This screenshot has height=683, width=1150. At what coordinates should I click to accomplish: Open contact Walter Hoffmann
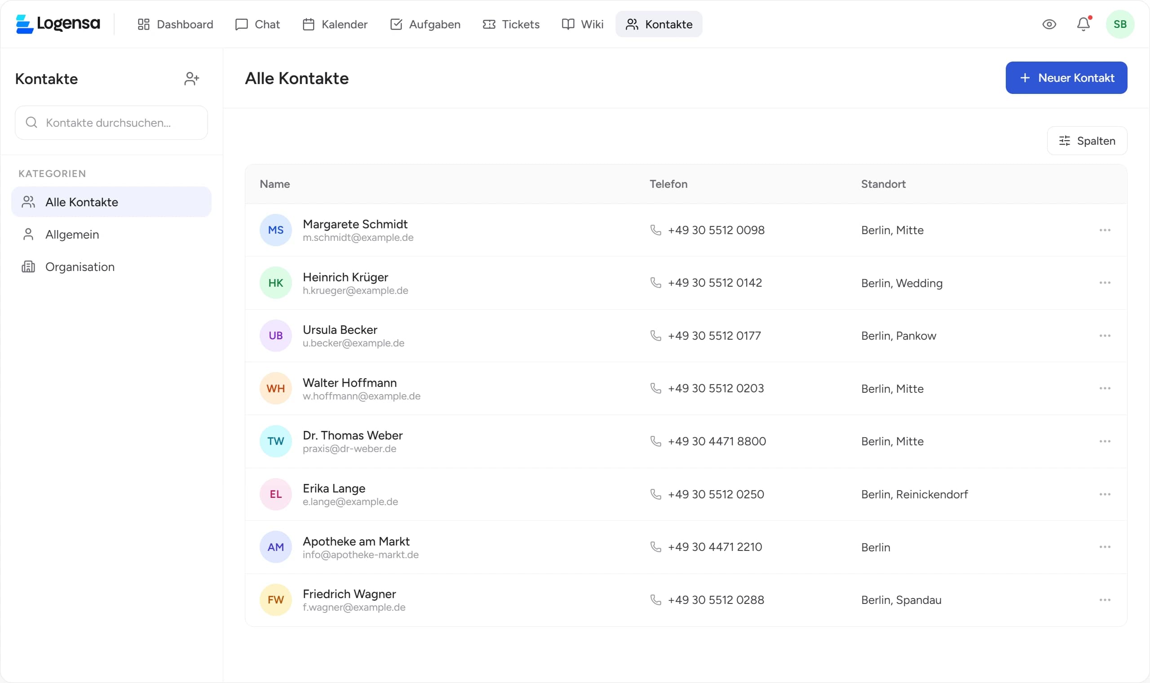tap(349, 382)
